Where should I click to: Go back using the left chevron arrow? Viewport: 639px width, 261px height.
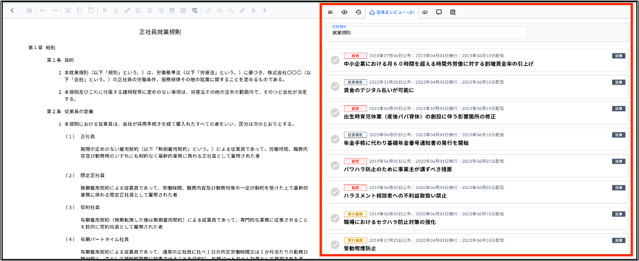point(12,11)
